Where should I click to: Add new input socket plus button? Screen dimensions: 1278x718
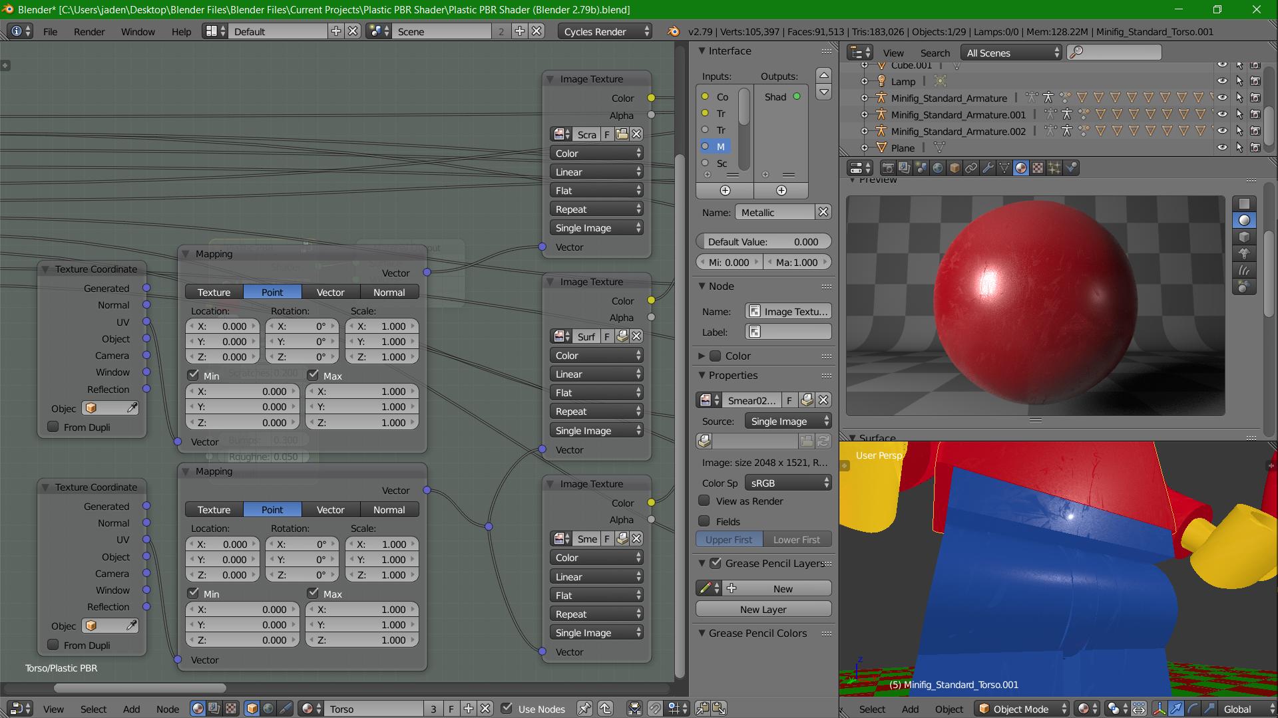tap(725, 191)
